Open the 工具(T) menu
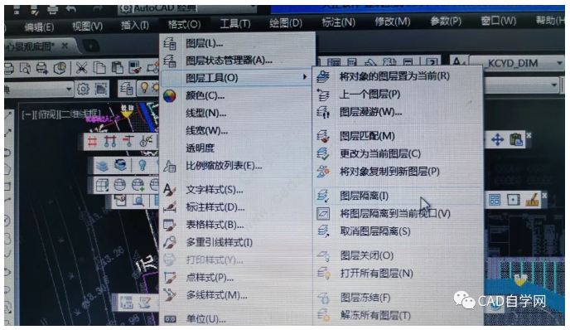 (x=235, y=24)
